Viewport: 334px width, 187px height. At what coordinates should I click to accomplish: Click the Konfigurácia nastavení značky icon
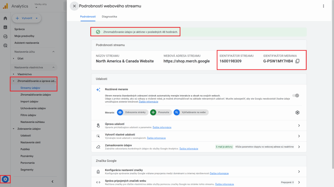[98, 171]
